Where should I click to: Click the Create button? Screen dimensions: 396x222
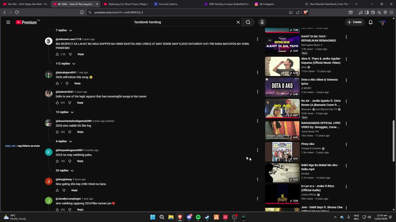[355, 22]
